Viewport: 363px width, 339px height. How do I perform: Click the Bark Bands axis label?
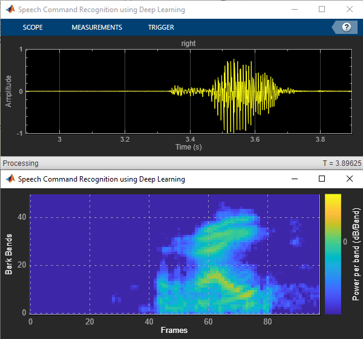tap(8, 254)
